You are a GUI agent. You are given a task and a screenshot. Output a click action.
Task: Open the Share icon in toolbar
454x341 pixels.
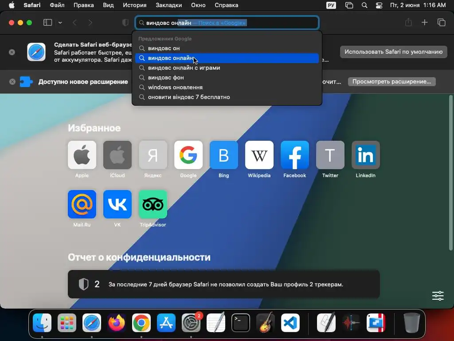click(x=408, y=22)
